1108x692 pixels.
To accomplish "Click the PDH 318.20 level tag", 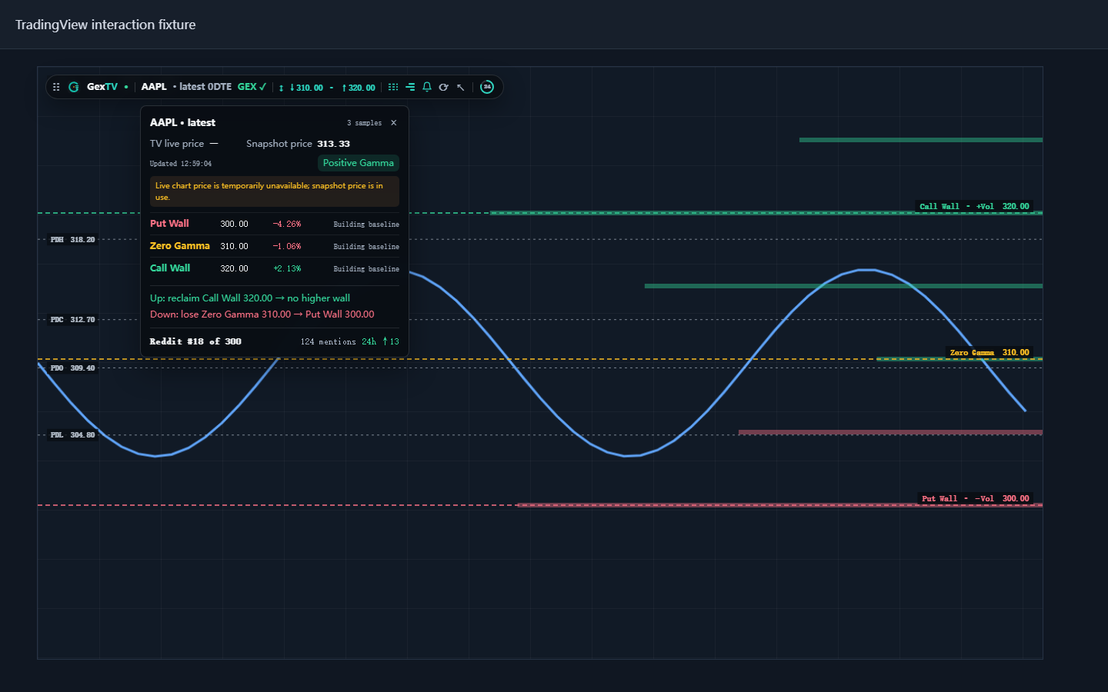I will [73, 240].
